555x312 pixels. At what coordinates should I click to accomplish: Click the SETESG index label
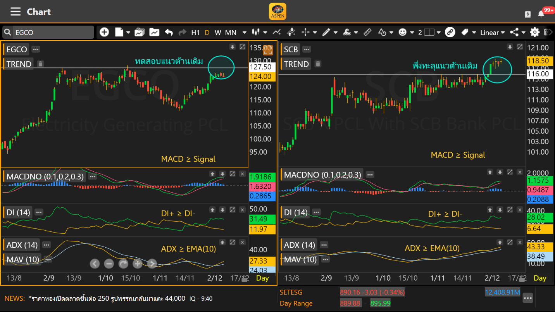point(291,292)
